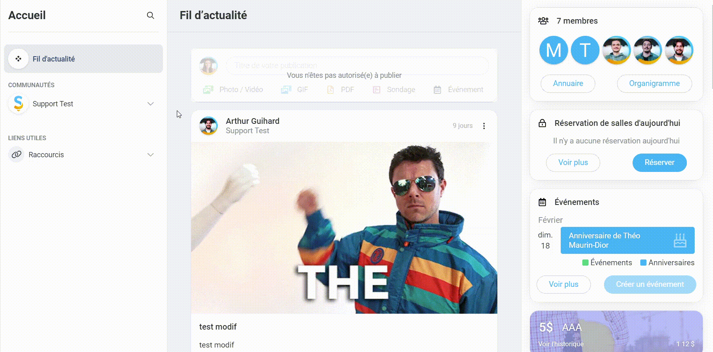The width and height of the screenshot is (713, 352).
Task: Select the GIF attachment option
Action: coord(286,90)
